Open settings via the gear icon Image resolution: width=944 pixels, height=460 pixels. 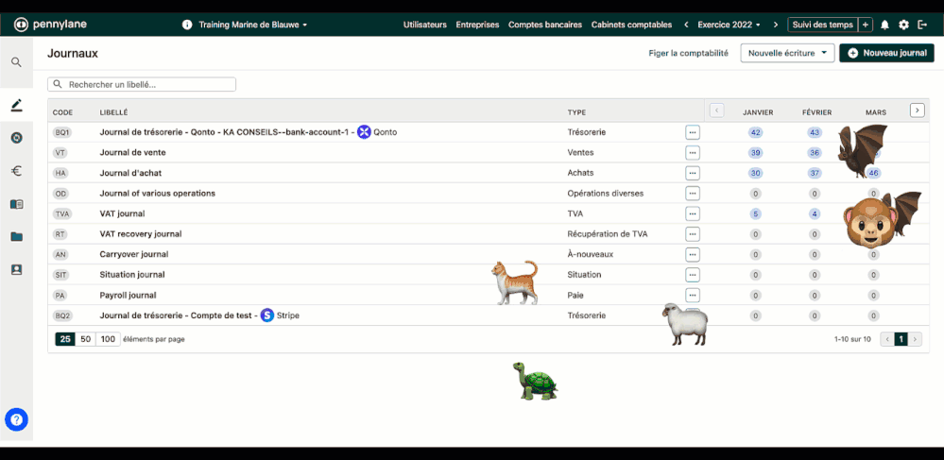[x=903, y=25]
